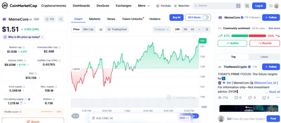Click the Market cap info icon
Viewport: 281px width, 123px height.
tap(24, 47)
